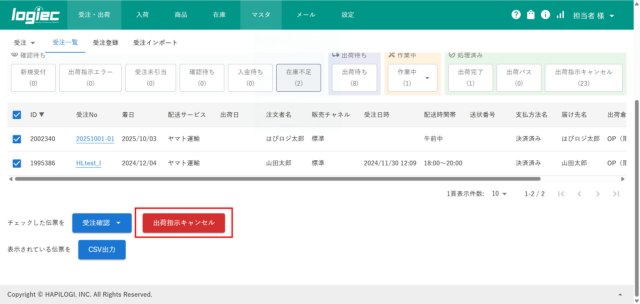Screen dimensions: 640x304
Task: Sort by ID column arrow
Action: click(x=42, y=115)
